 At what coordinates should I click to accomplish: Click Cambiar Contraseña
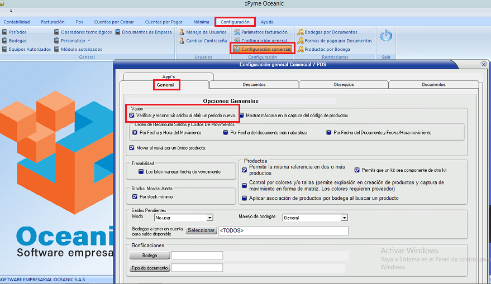tap(206, 41)
